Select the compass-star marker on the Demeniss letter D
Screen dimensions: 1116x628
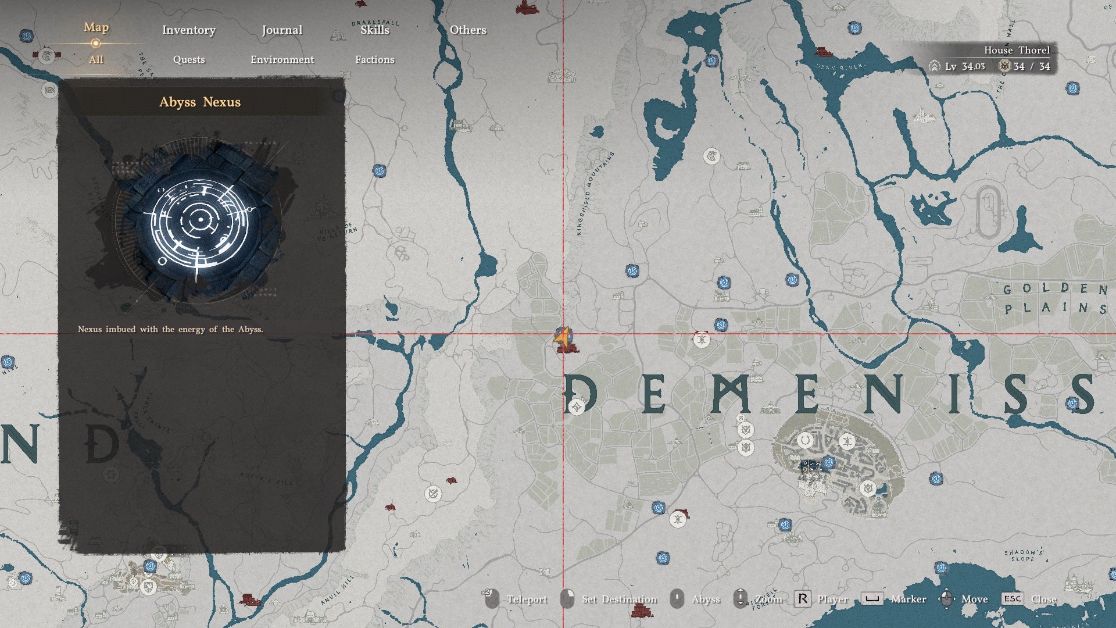coord(576,406)
